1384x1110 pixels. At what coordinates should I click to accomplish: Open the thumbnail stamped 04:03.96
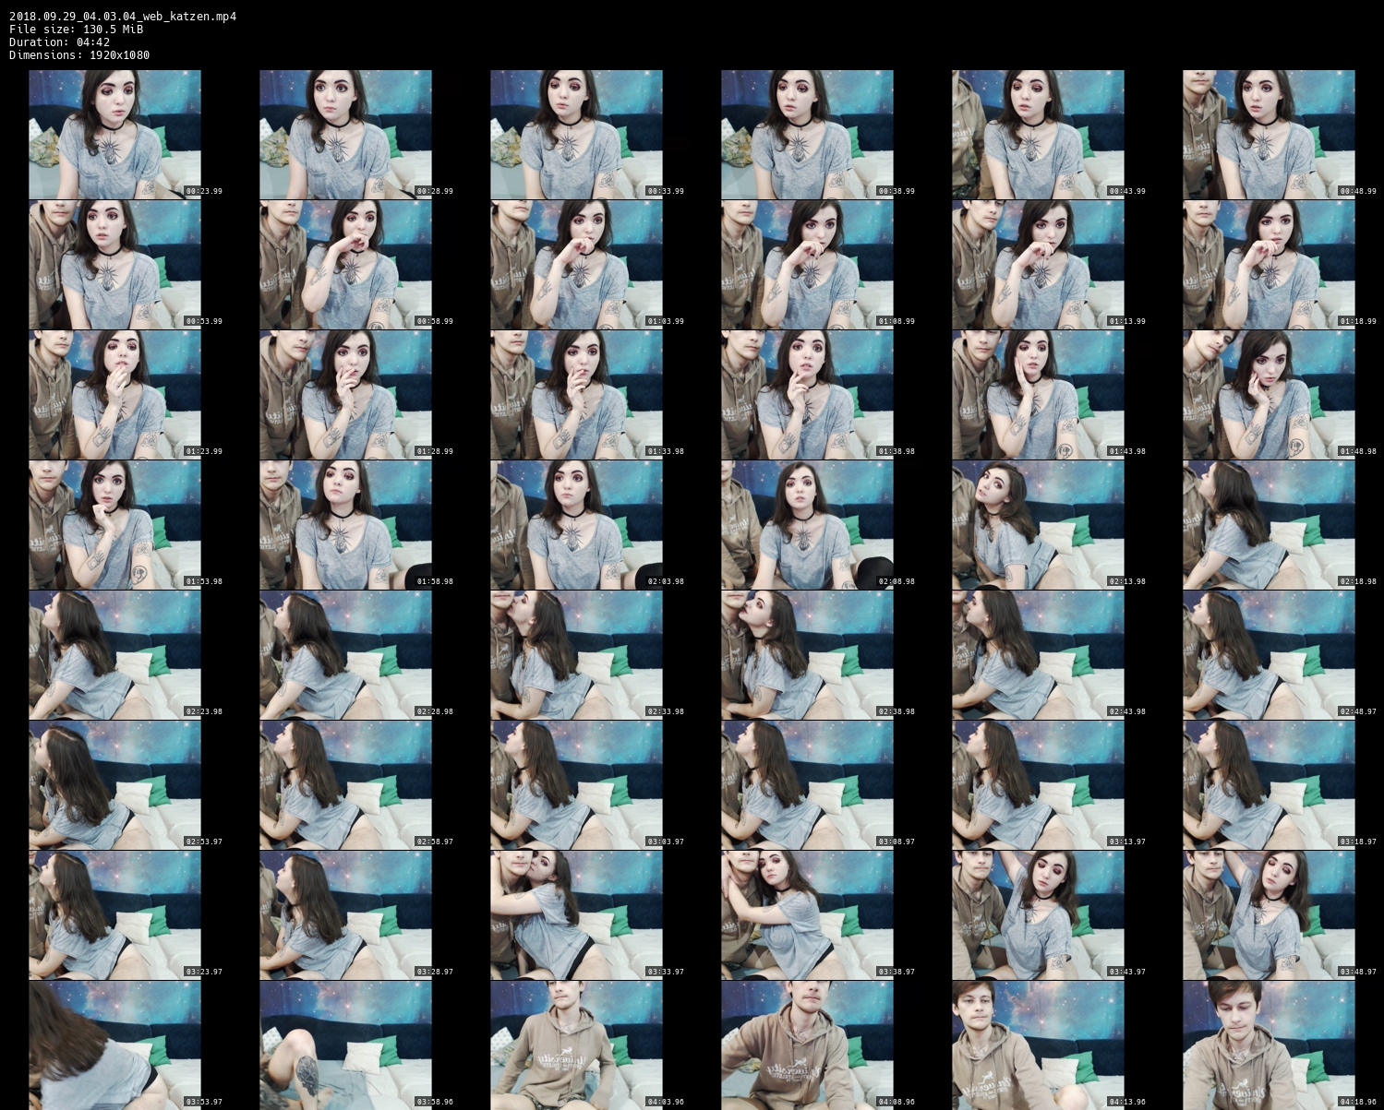(577, 1045)
